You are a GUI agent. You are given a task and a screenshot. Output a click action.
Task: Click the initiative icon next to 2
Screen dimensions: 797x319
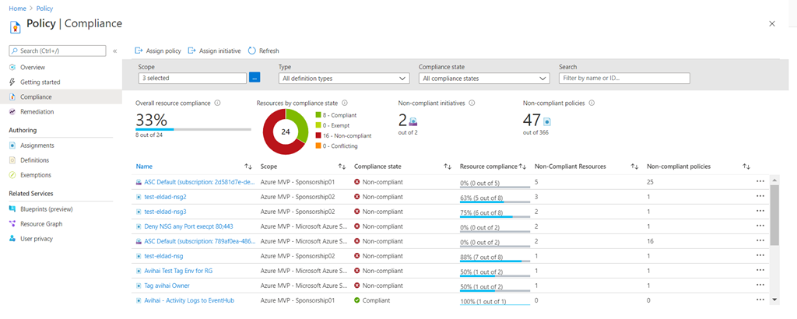click(x=414, y=121)
